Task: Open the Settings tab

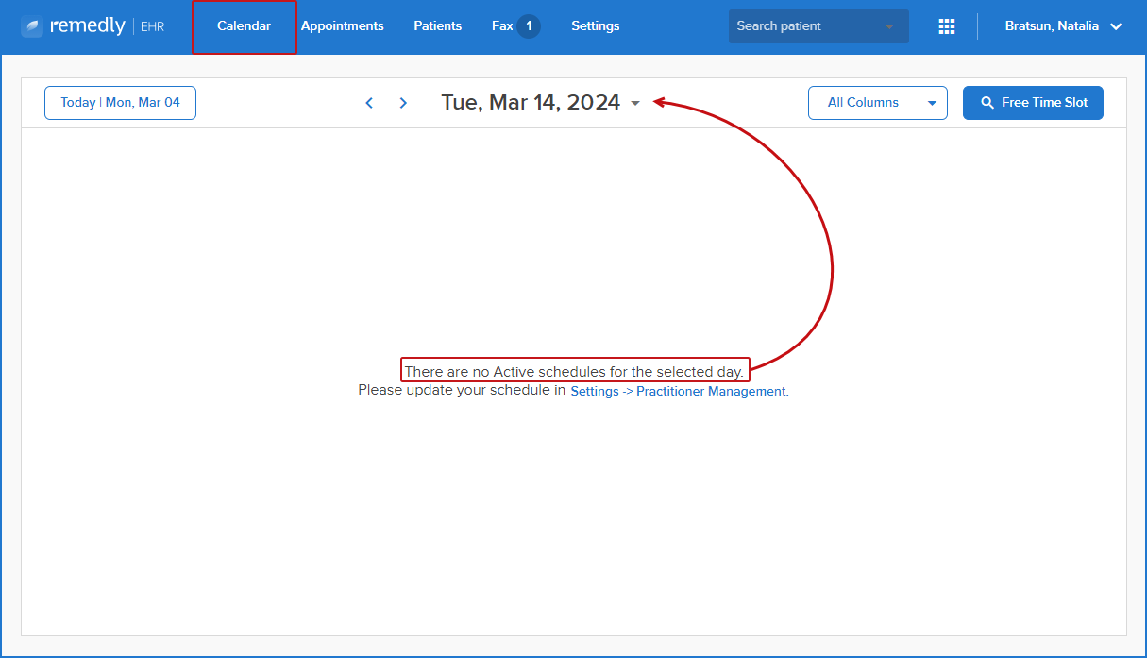Action: click(x=596, y=26)
